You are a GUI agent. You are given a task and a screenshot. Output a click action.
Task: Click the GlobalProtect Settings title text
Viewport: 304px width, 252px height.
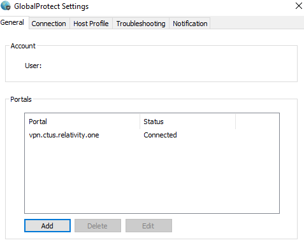point(52,6)
